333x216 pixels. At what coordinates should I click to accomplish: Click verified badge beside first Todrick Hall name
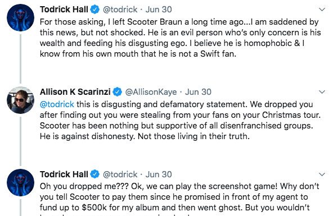[x=94, y=10]
